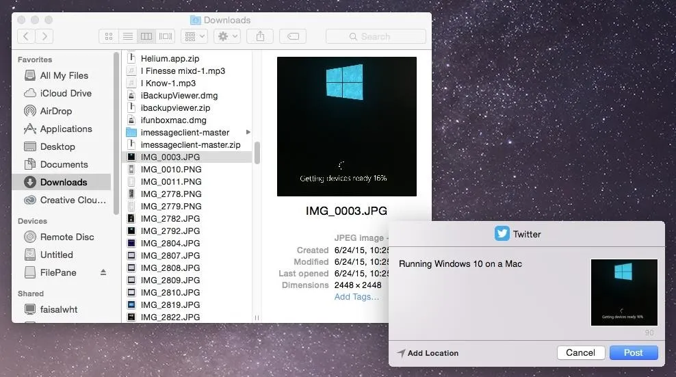Cancel the Twitter post
The width and height of the screenshot is (676, 377).
(x=581, y=353)
